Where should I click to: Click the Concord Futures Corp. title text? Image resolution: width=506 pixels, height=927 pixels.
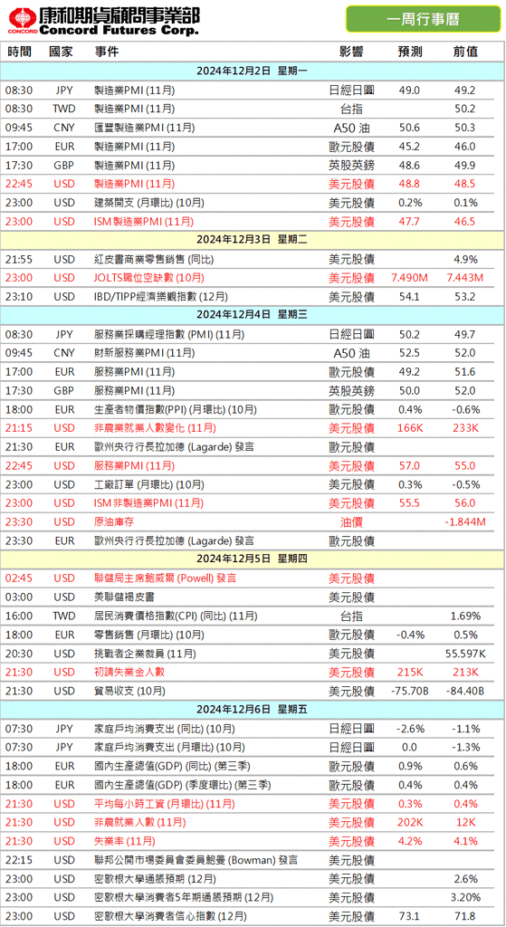click(119, 31)
